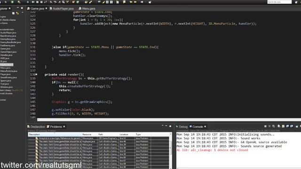This screenshot has width=301, height=169.
Task: Open Package Explorer view menu dropdown
Action: click(x=23, y=13)
